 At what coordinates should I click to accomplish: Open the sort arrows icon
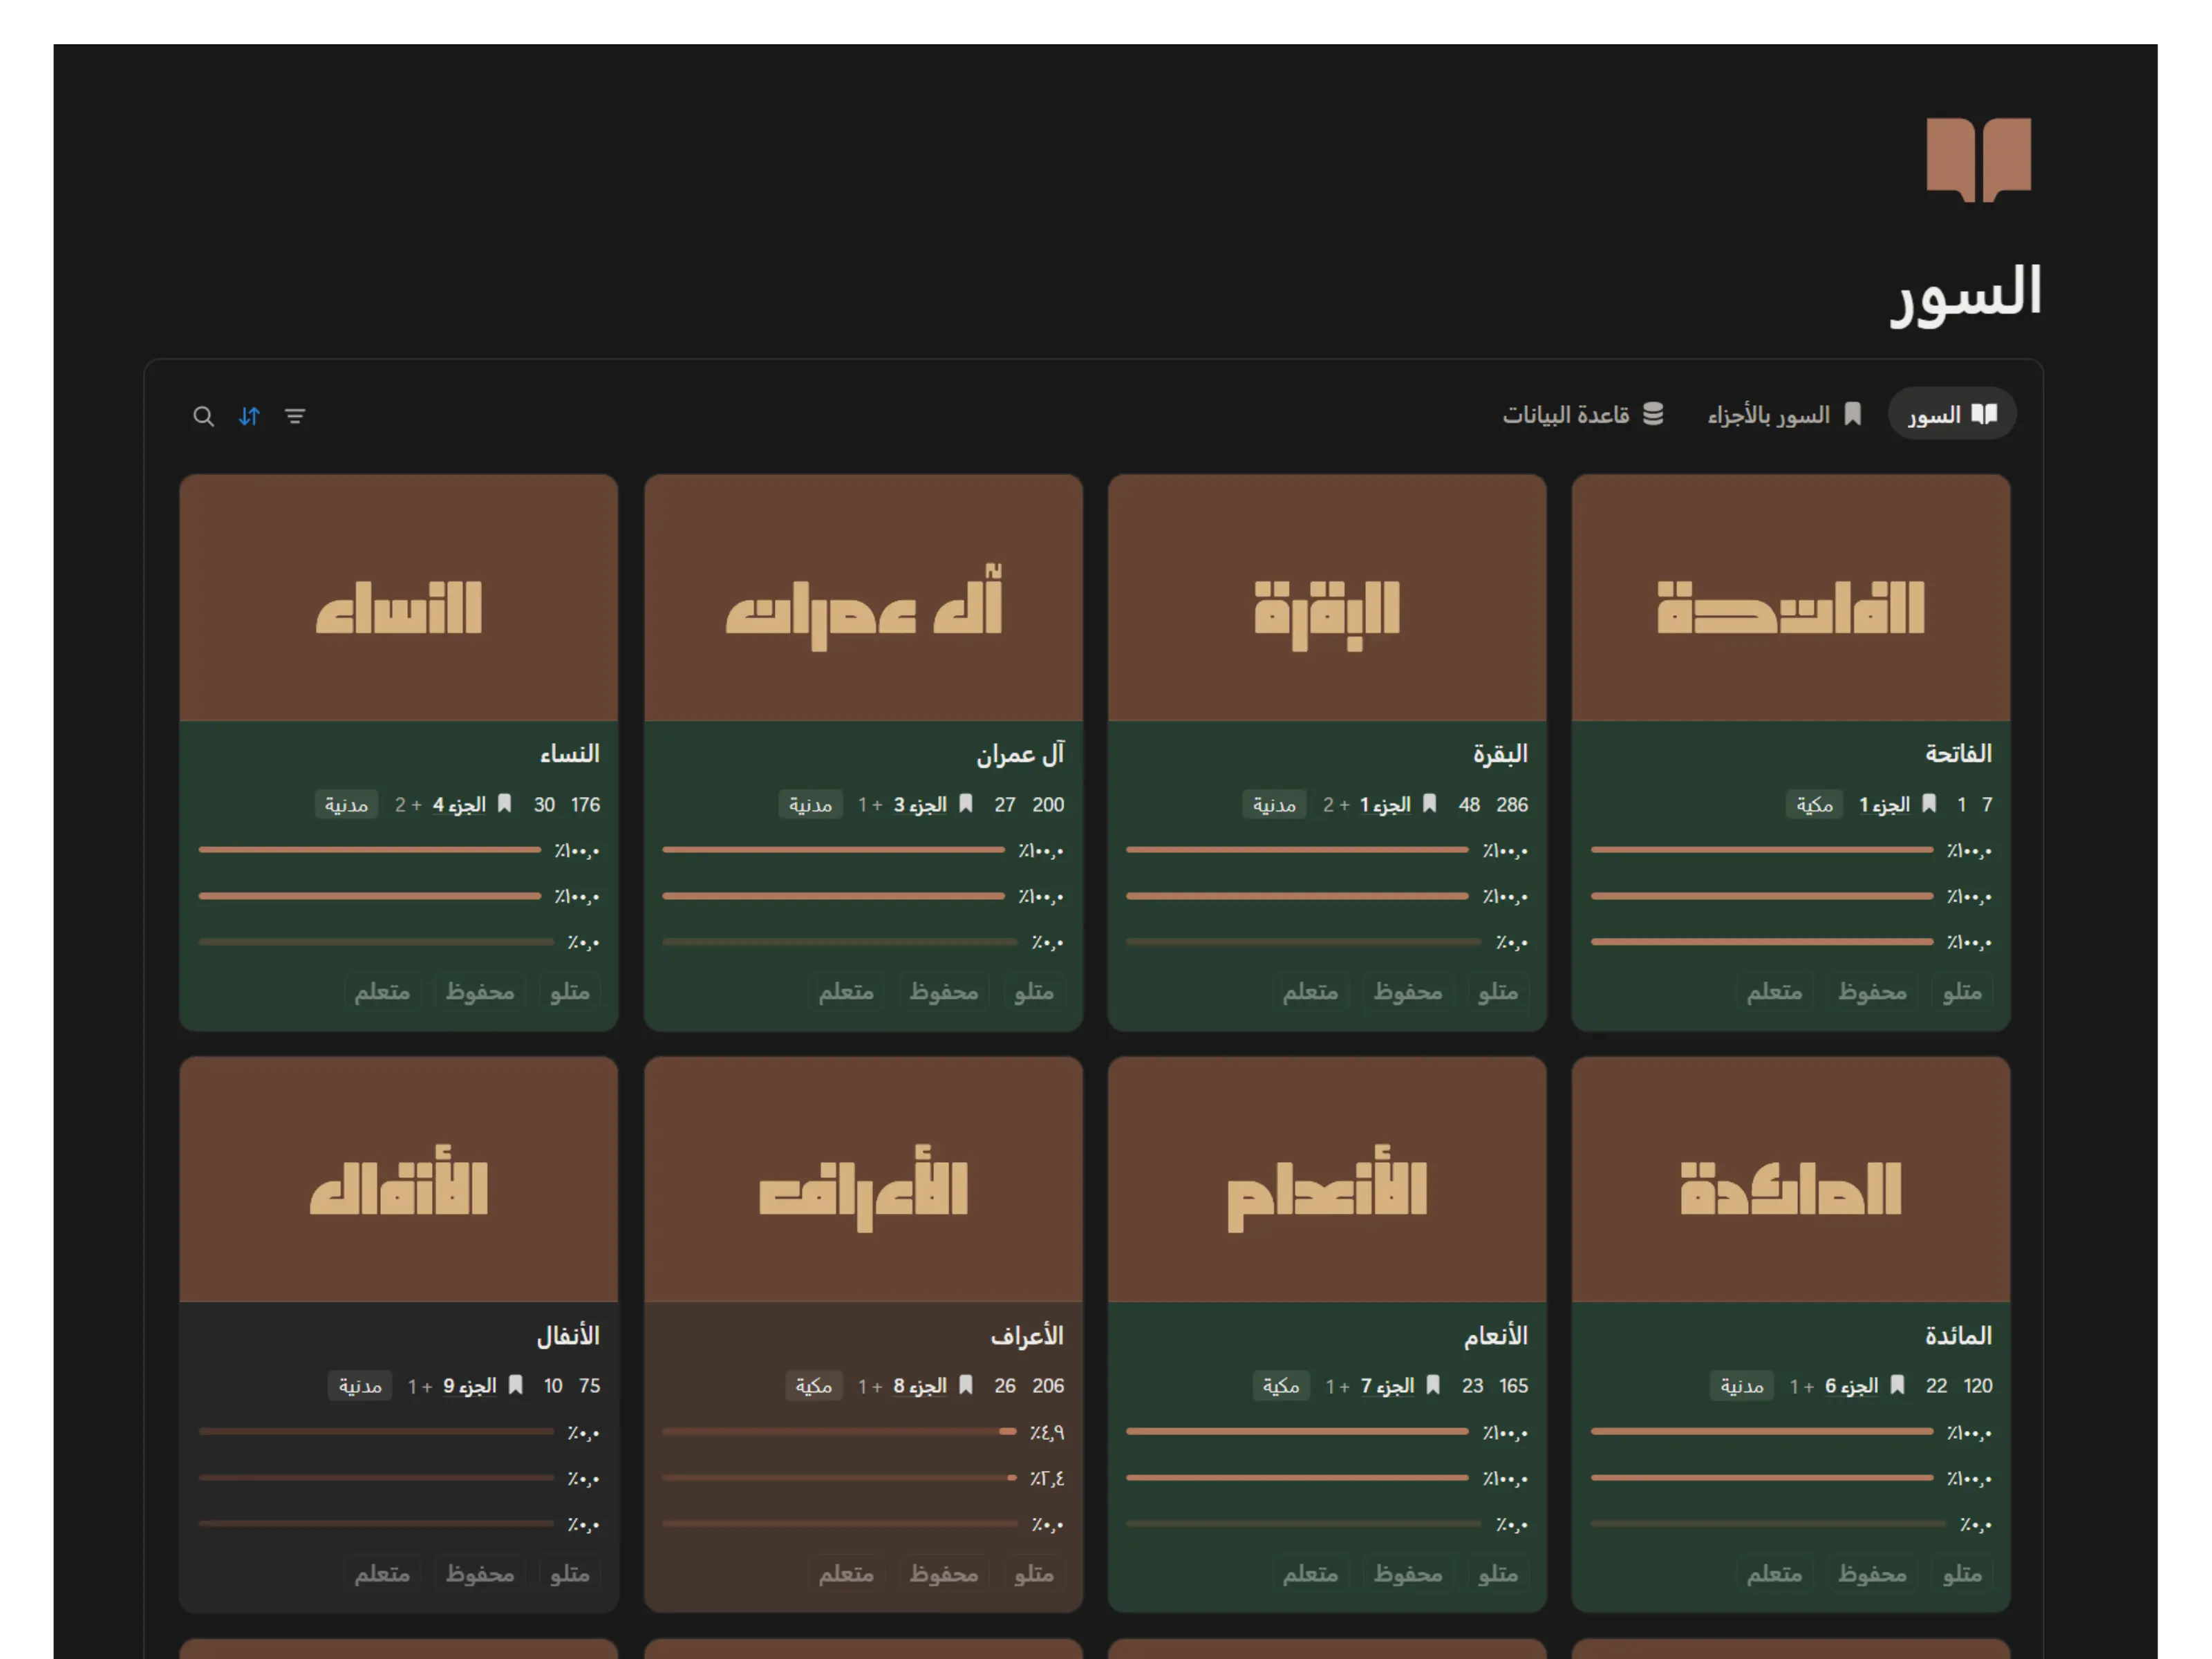tap(249, 416)
